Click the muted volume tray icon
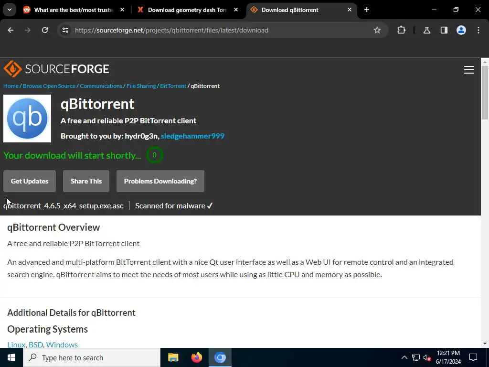 427,357
